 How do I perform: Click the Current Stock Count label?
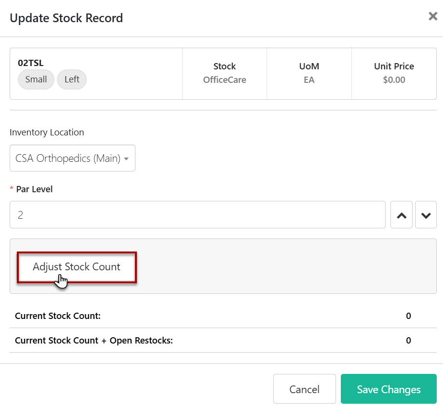pyautogui.click(x=58, y=316)
